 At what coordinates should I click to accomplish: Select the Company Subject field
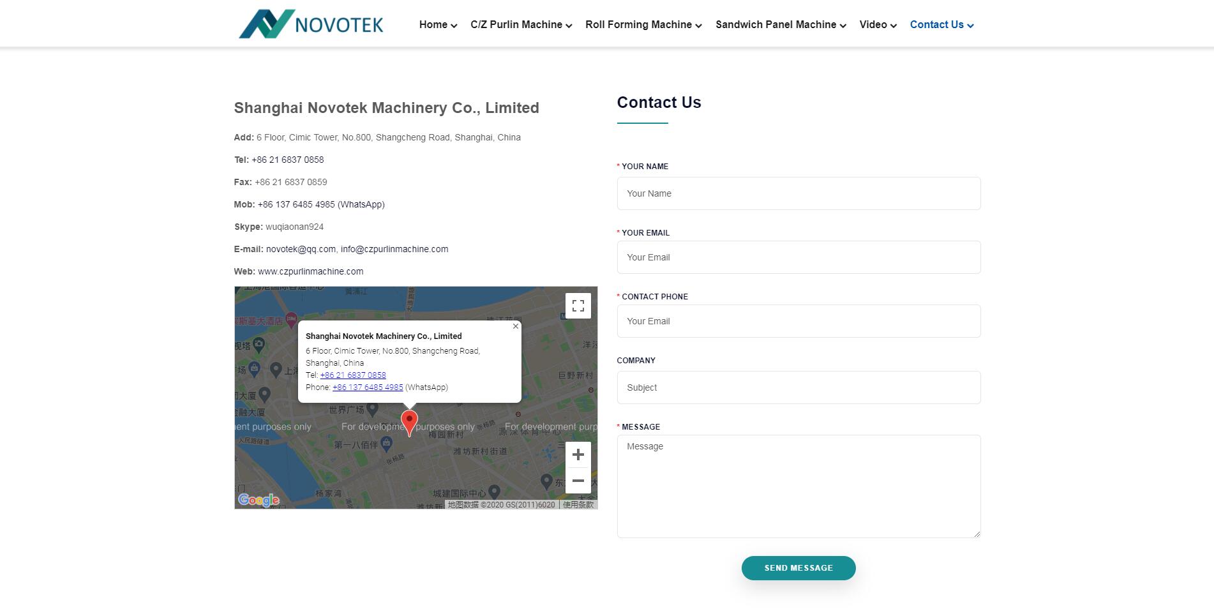click(798, 387)
